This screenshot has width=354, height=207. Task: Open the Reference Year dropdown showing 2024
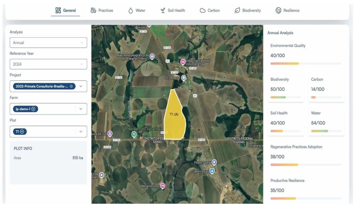point(48,64)
